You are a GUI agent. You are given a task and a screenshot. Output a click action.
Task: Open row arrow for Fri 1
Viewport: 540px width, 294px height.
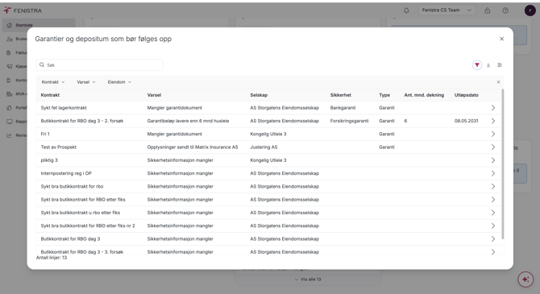pos(493,134)
